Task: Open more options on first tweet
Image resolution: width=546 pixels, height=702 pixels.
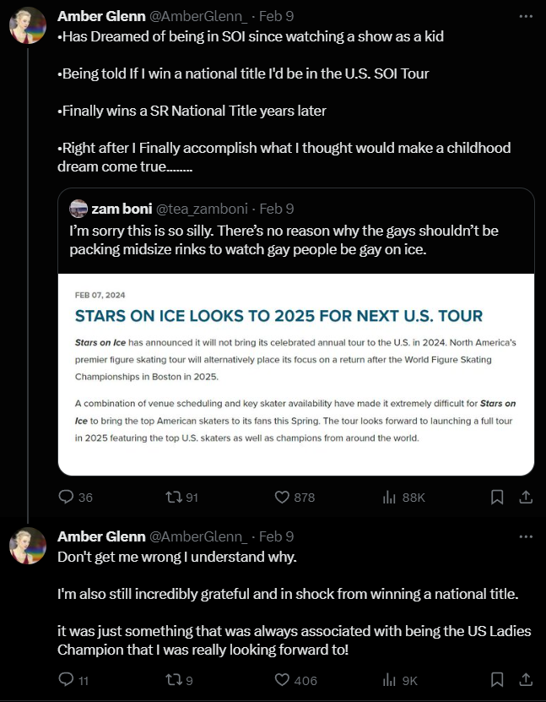Action: click(527, 16)
